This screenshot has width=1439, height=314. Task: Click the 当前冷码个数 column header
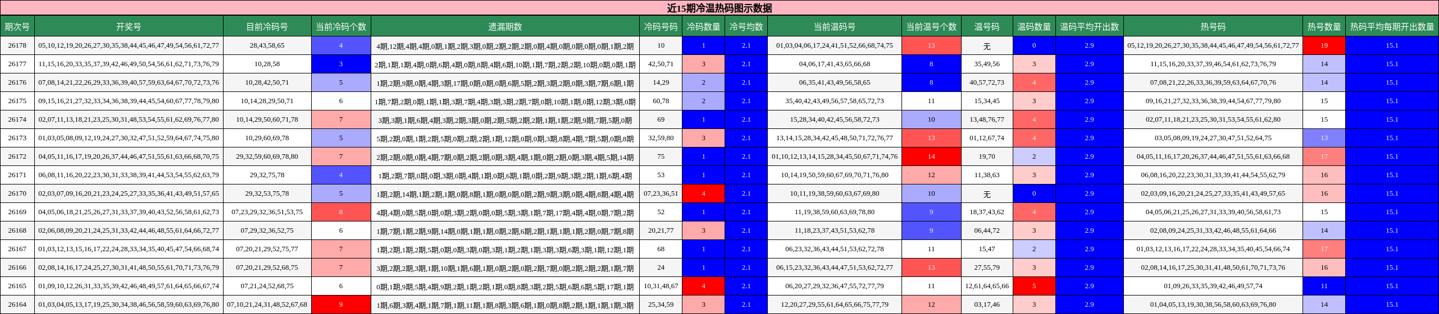[341, 26]
